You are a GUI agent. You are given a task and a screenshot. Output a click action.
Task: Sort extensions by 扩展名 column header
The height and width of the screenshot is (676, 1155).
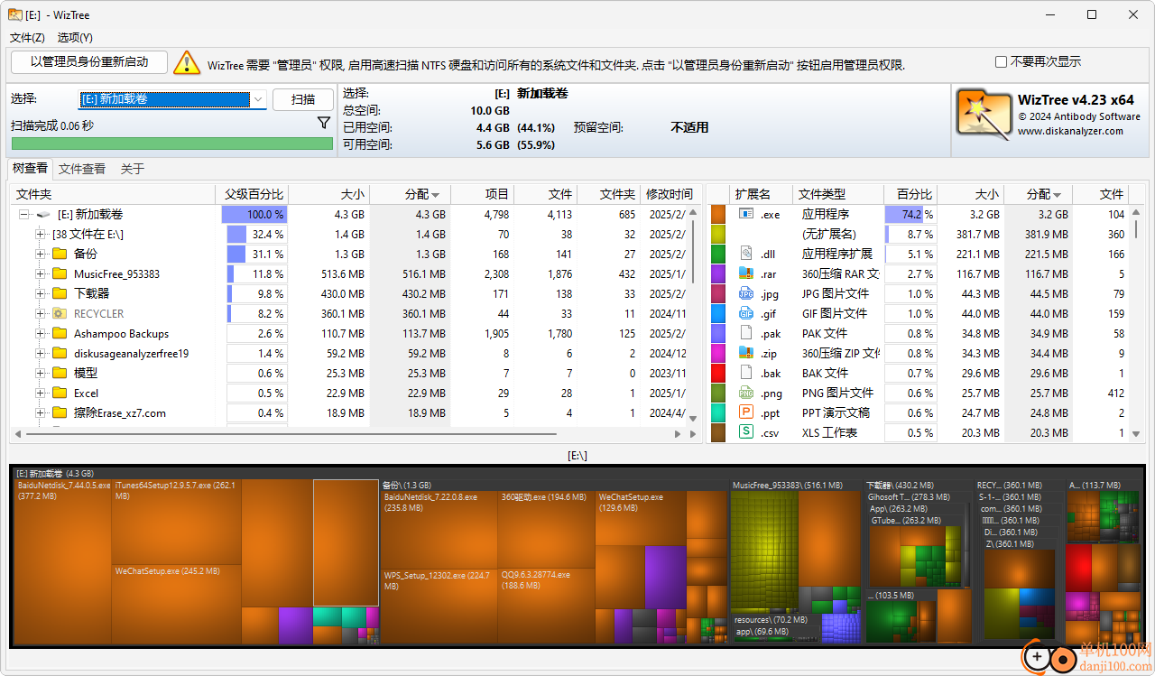[762, 194]
